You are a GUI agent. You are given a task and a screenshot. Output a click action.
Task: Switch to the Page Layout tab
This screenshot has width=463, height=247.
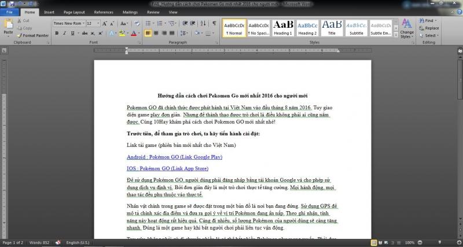click(x=74, y=12)
